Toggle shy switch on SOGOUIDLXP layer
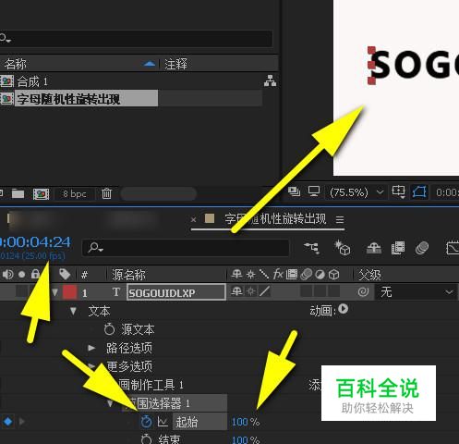The width and height of the screenshot is (459, 444). tap(236, 291)
